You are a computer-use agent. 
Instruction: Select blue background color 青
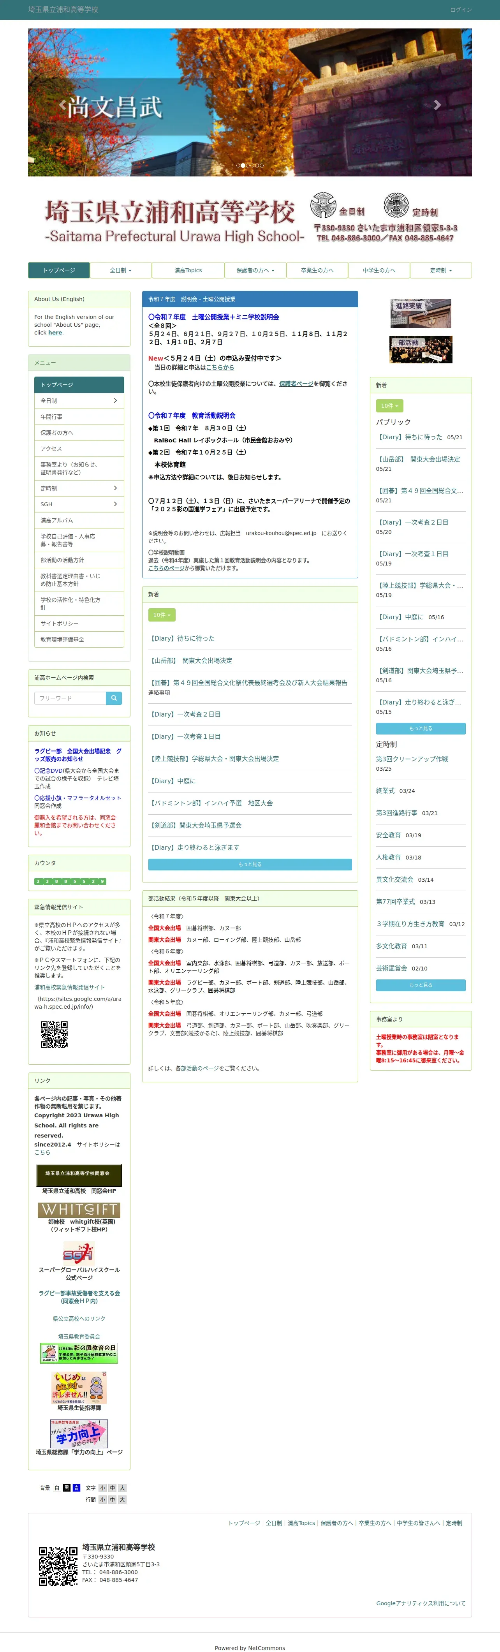[x=76, y=1488]
